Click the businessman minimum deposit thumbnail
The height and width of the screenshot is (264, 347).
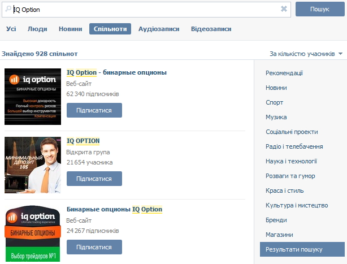33,165
